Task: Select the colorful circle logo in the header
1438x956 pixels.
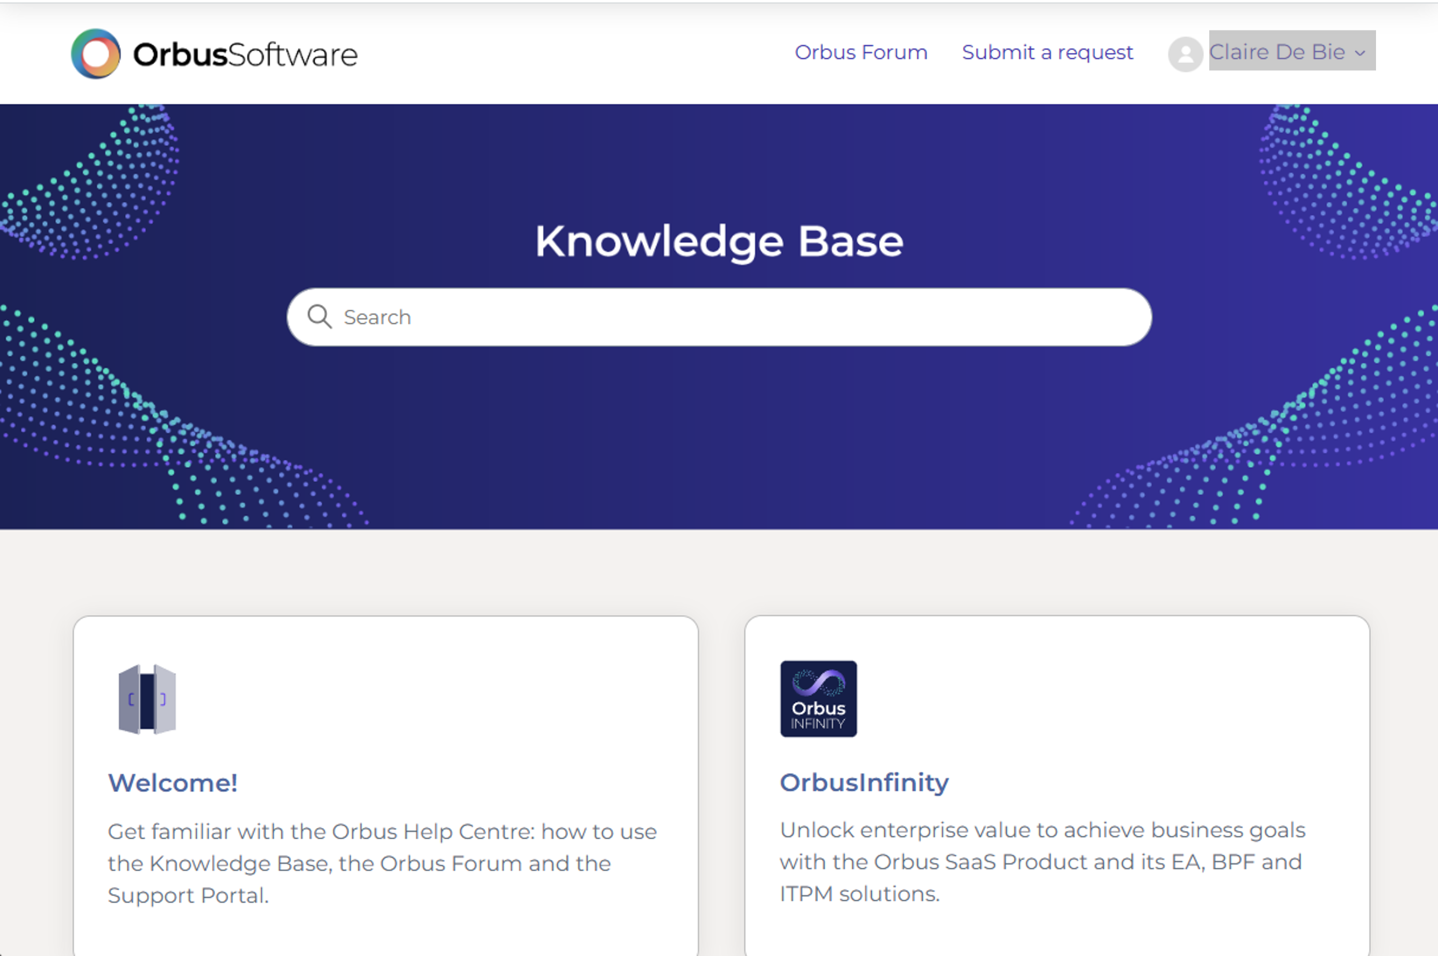Action: click(96, 55)
